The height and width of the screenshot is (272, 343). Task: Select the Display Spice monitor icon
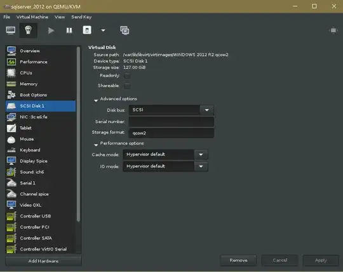tap(11, 161)
